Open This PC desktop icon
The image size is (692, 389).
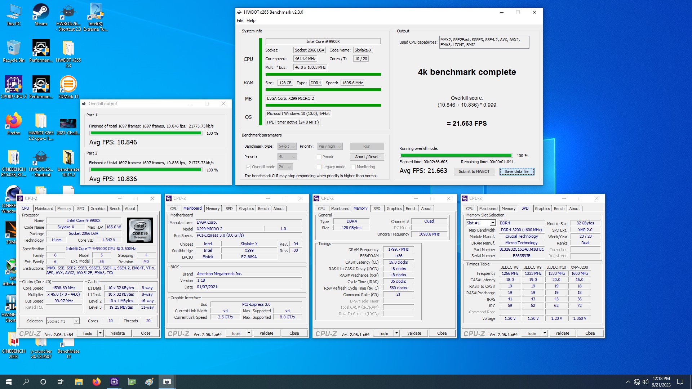[x=13, y=15]
